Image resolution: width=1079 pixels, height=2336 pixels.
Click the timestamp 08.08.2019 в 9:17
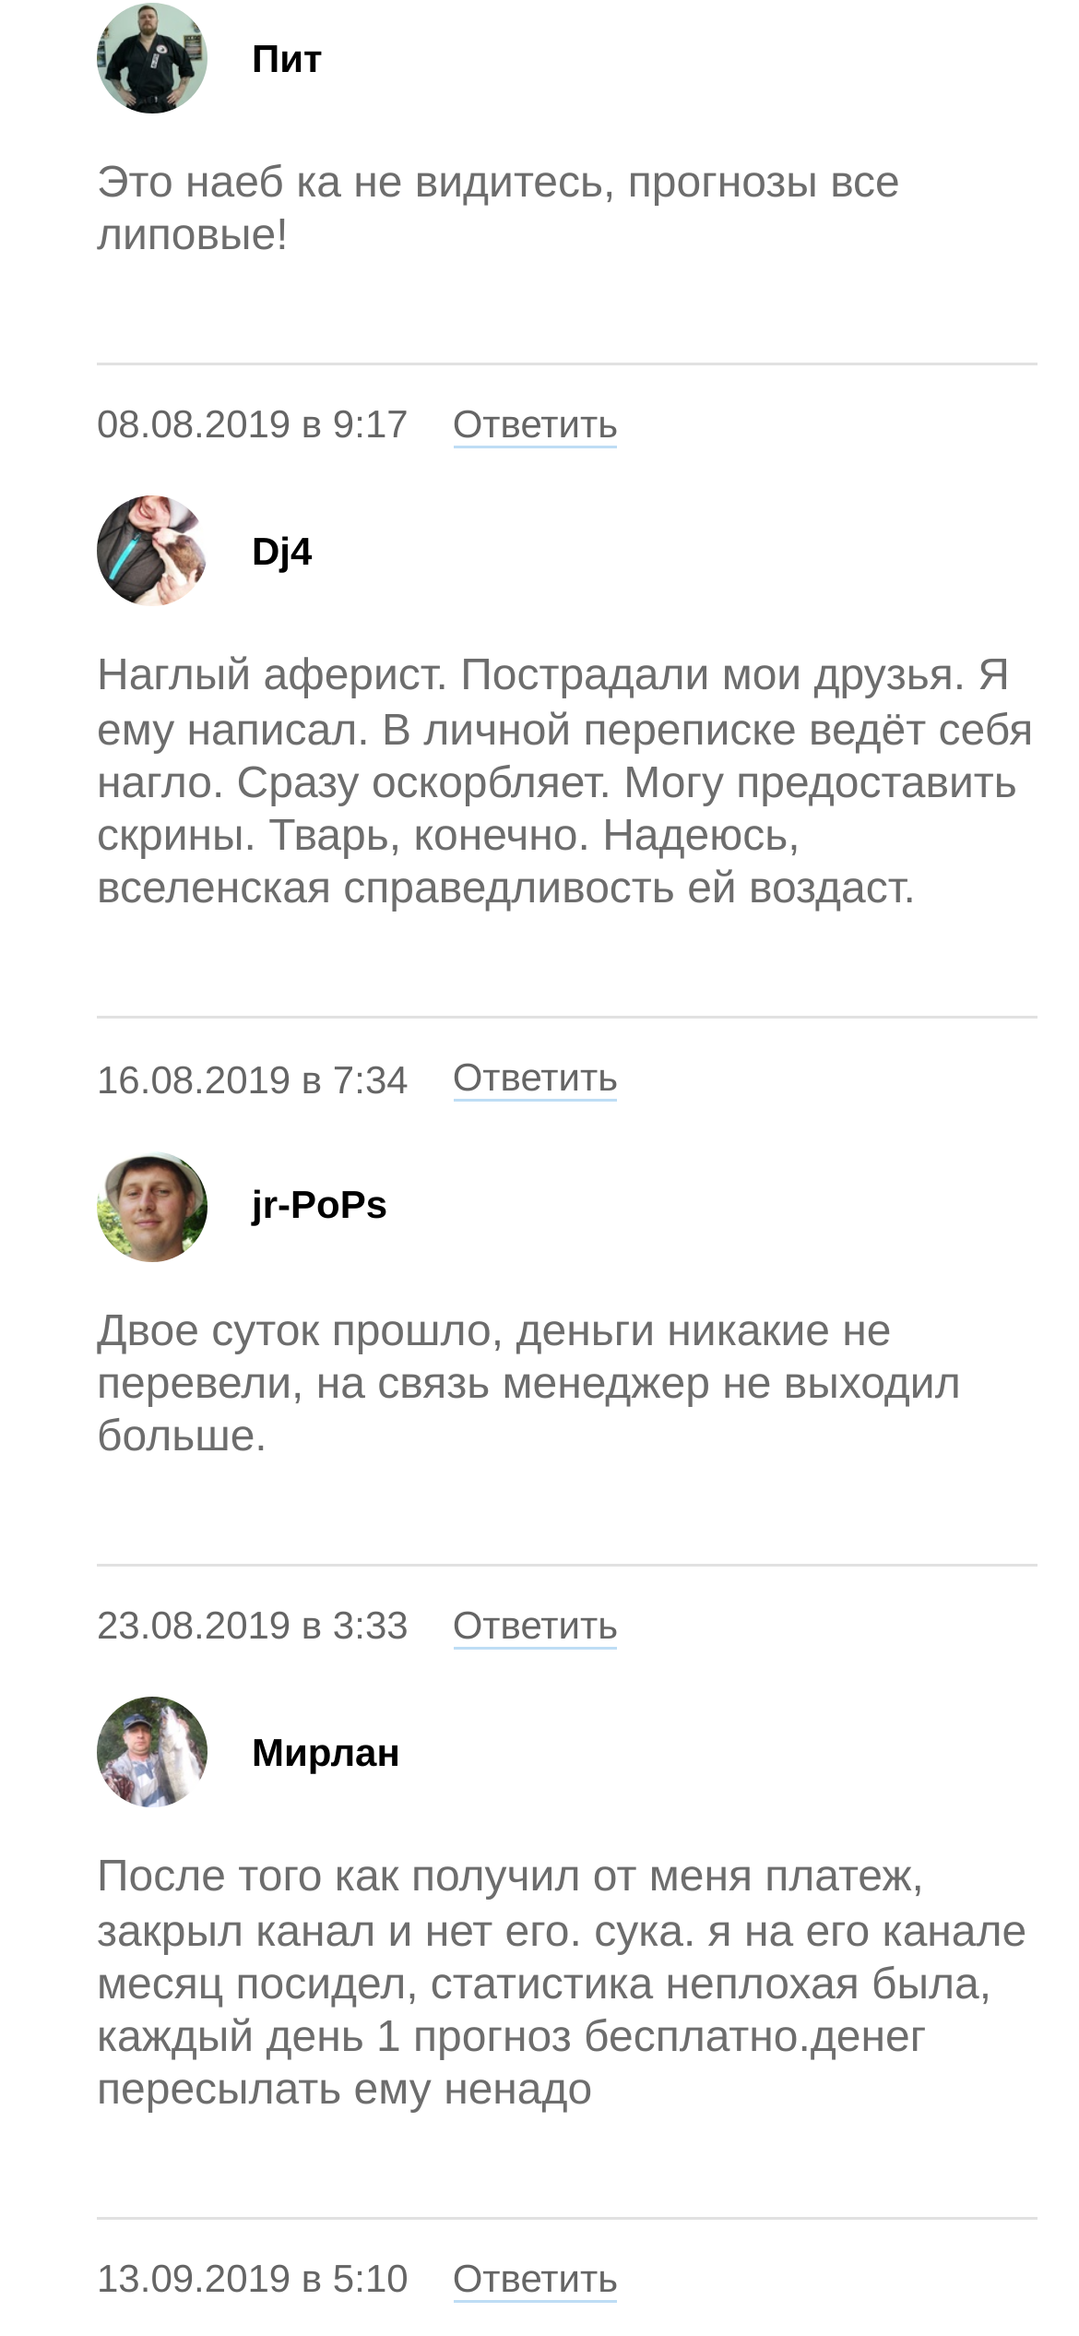point(252,424)
